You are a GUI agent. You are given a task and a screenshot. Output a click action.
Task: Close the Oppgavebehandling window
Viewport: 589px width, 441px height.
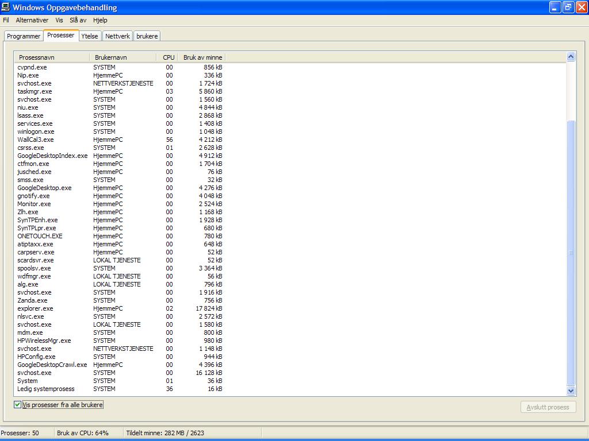581,7
